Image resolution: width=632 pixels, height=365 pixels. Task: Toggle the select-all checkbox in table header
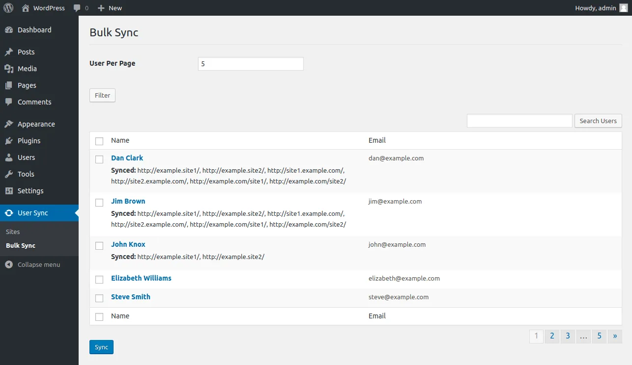[99, 141]
